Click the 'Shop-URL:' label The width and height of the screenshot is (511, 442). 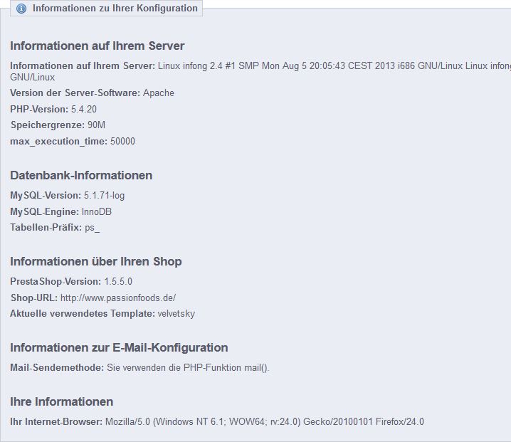(34, 298)
